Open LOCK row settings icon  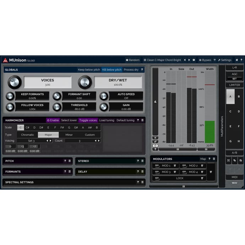pyautogui.click(x=202, y=178)
